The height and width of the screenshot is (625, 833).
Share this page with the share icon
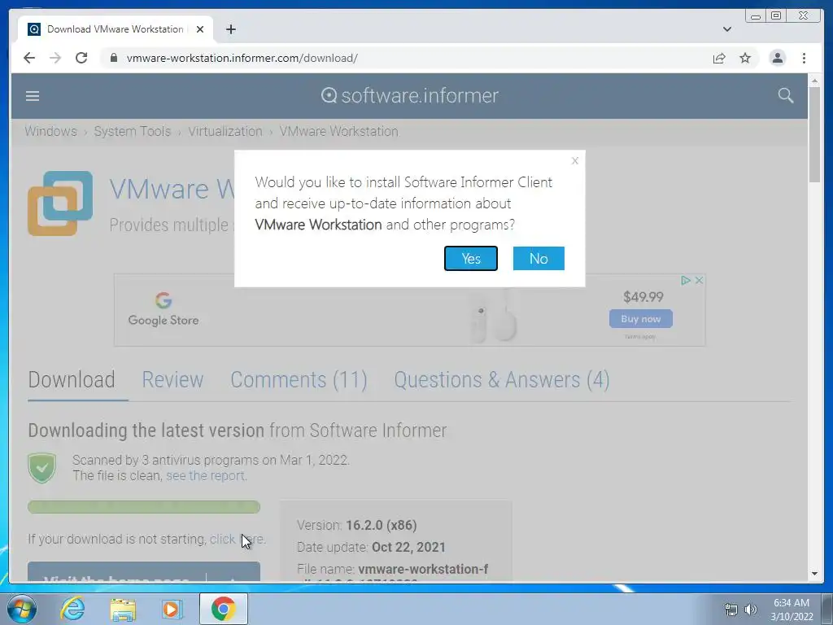(x=719, y=58)
